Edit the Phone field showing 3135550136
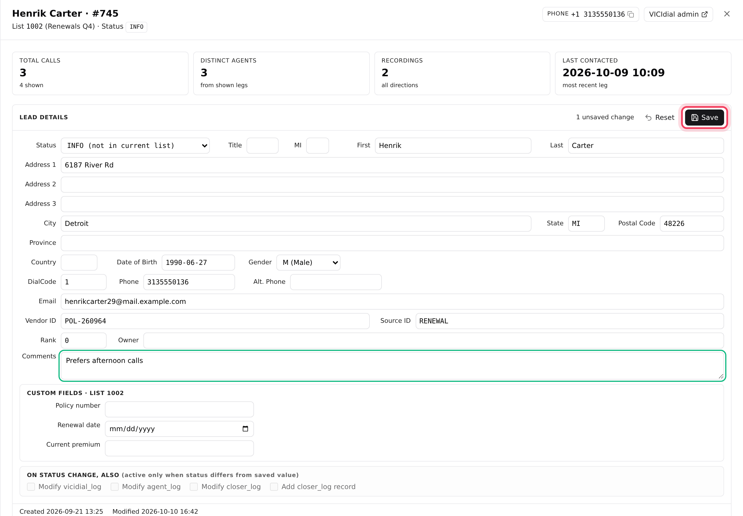 (x=189, y=282)
